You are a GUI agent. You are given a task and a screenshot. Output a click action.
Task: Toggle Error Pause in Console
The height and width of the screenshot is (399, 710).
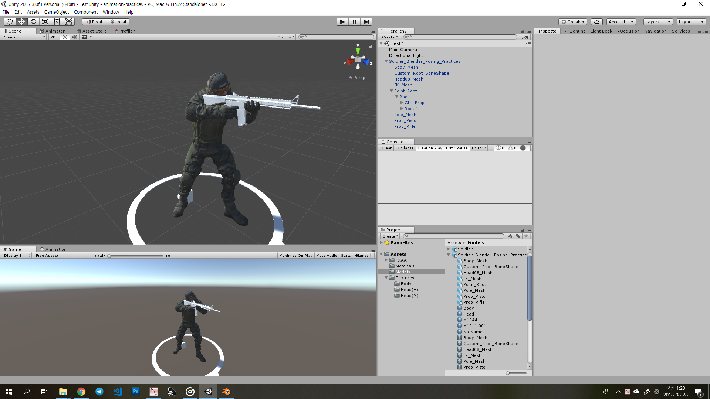pyautogui.click(x=457, y=148)
